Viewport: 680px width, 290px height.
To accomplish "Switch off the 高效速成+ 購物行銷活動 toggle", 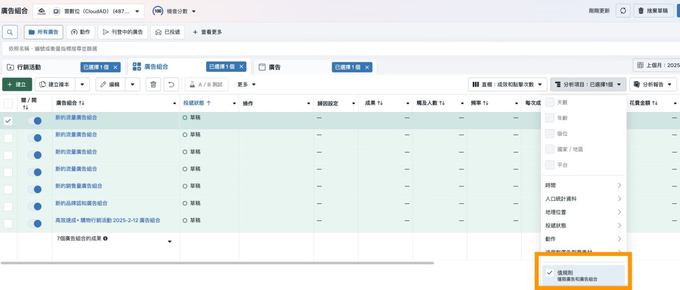I will tap(35, 224).
